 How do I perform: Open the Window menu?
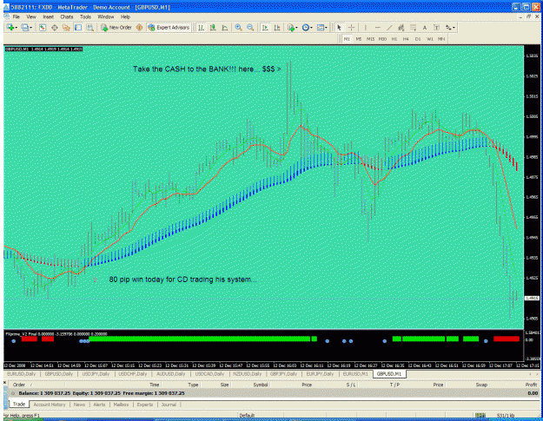106,16
